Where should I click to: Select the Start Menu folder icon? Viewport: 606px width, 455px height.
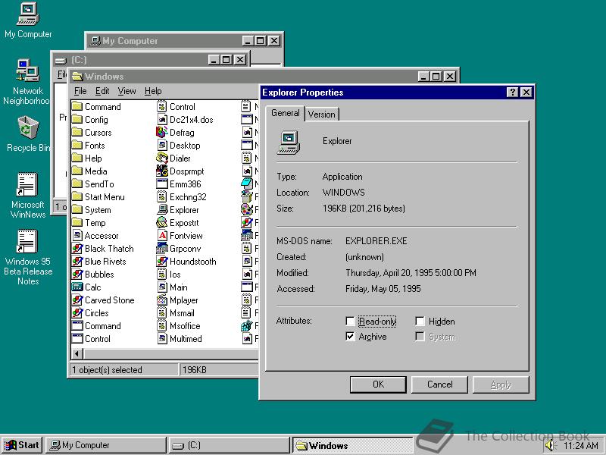[77, 197]
